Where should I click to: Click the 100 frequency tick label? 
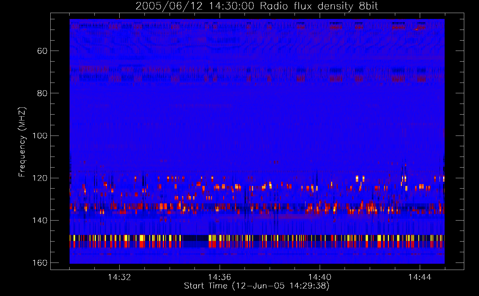40,136
